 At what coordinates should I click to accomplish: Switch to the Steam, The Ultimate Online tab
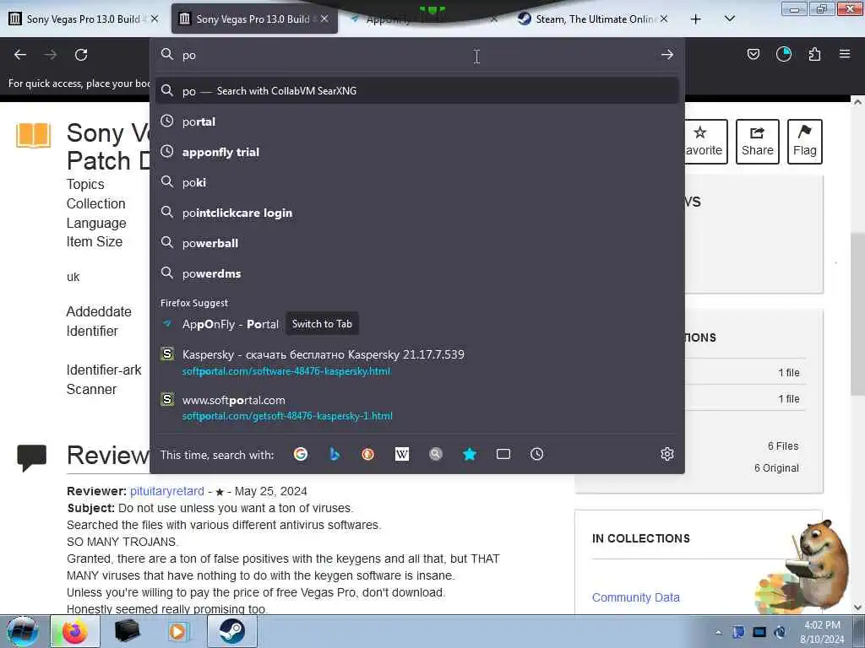pyautogui.click(x=593, y=19)
